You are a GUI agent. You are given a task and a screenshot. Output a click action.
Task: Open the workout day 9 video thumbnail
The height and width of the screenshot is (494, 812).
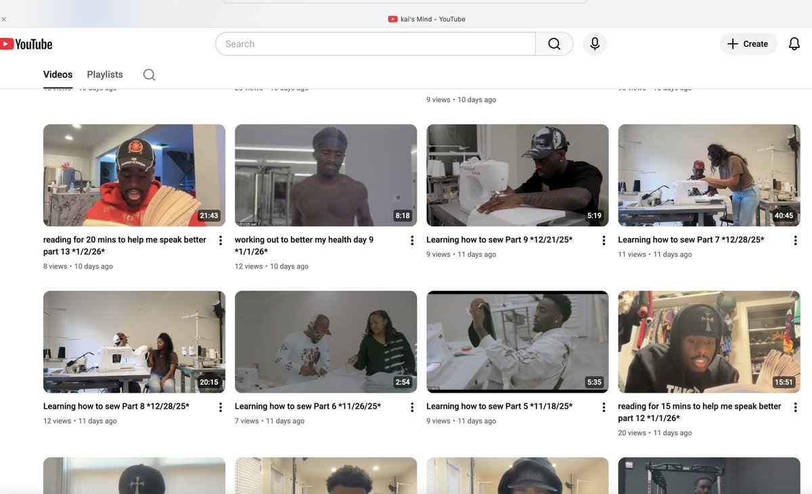click(325, 174)
